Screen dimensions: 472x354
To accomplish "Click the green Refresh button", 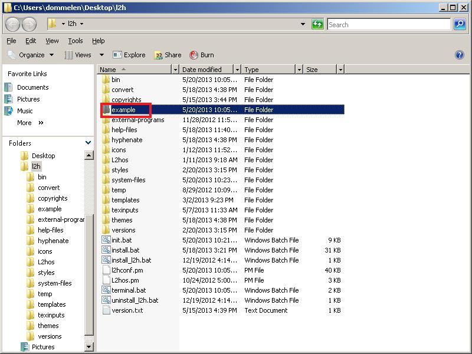I will 317,24.
